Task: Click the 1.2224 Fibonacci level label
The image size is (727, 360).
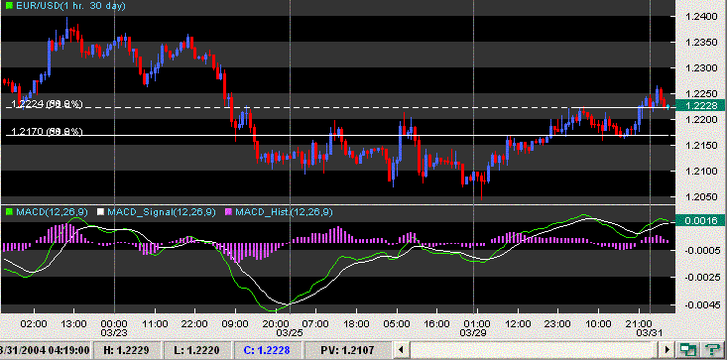Action: pos(47,104)
